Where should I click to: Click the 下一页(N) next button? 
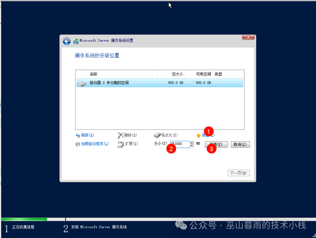coord(238,173)
